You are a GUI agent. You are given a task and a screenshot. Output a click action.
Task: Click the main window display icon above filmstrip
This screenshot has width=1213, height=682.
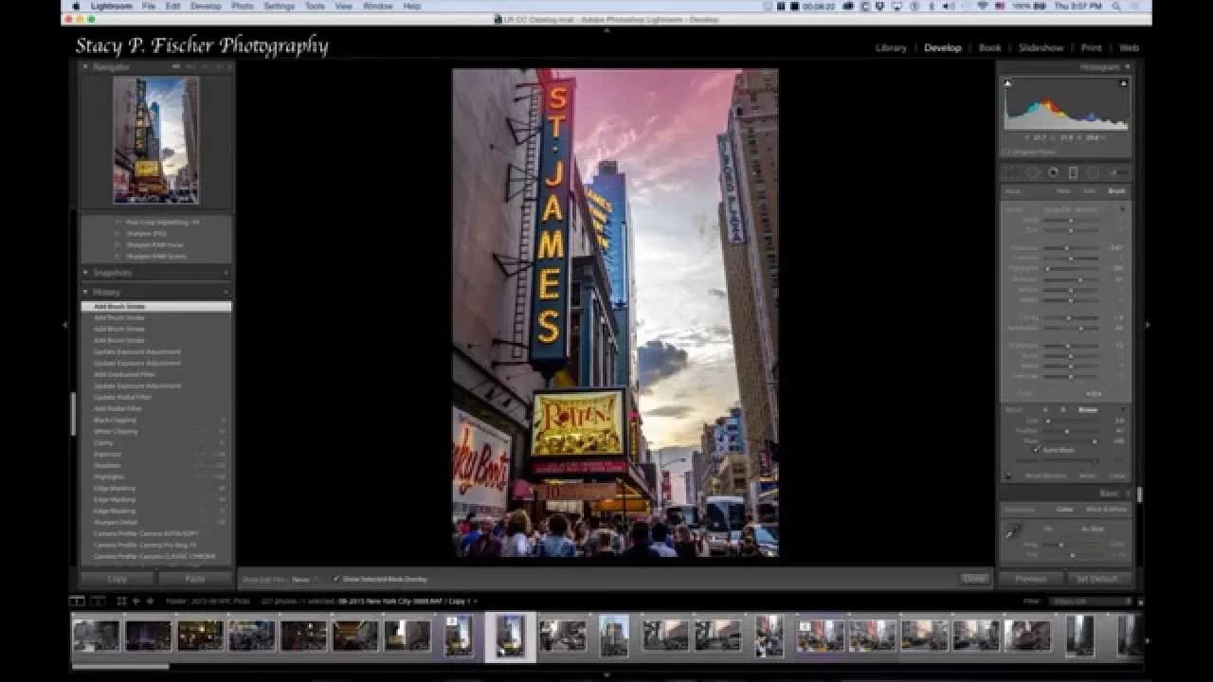76,601
